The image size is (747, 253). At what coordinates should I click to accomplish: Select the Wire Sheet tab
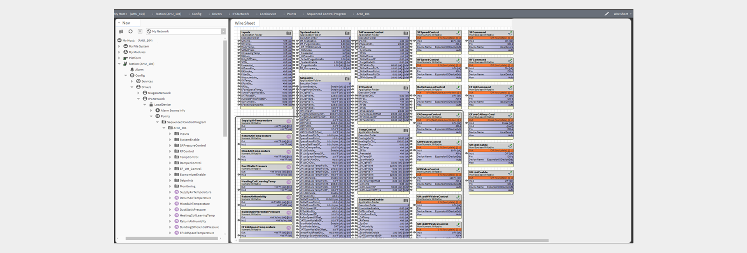coord(245,23)
